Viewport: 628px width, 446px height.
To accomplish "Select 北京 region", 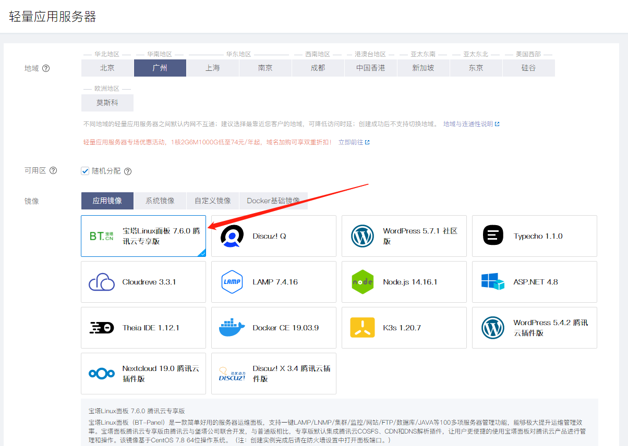I will [x=107, y=68].
